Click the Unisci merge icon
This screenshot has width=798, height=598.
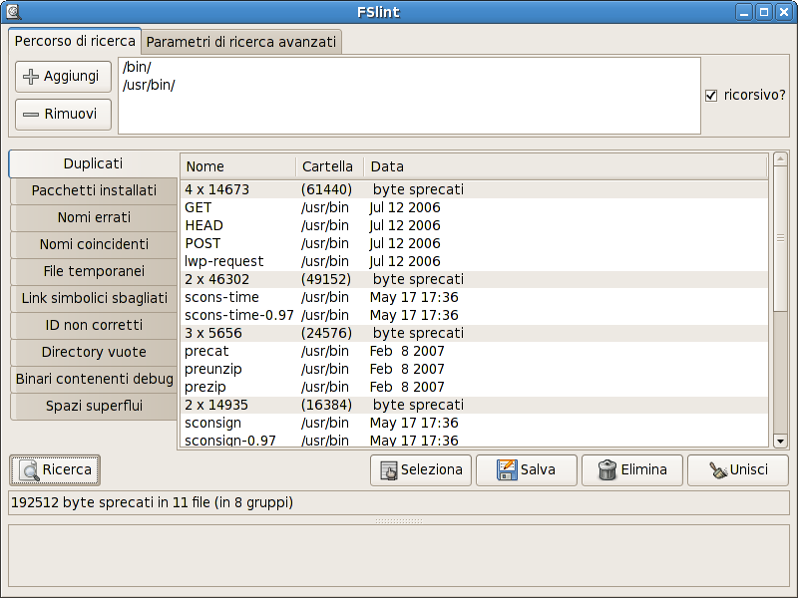click(718, 470)
